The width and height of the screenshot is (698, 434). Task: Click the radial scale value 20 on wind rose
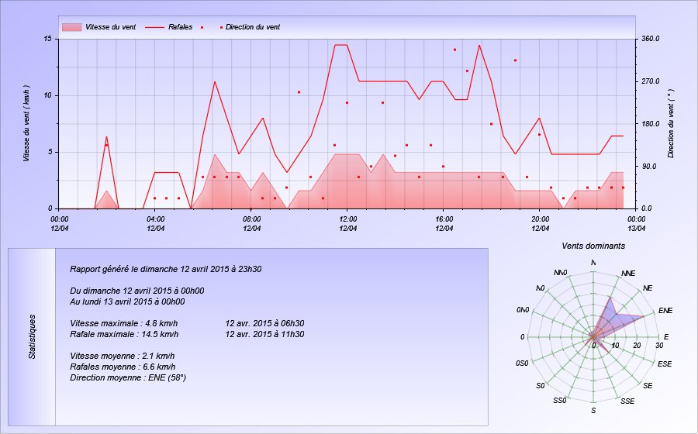click(x=637, y=346)
